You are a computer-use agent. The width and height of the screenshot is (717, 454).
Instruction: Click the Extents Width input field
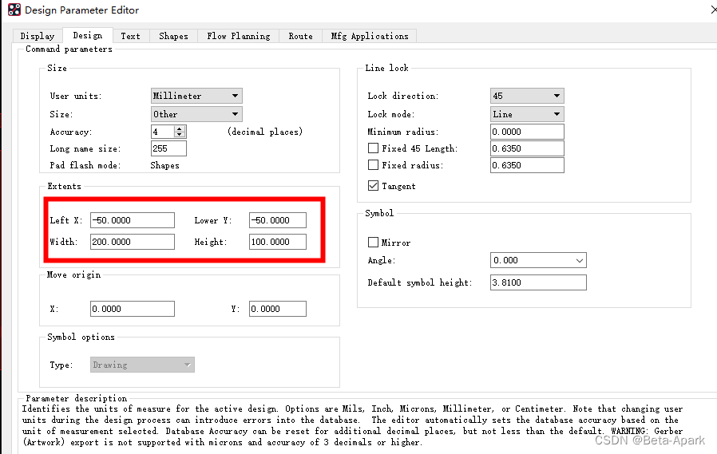click(132, 242)
